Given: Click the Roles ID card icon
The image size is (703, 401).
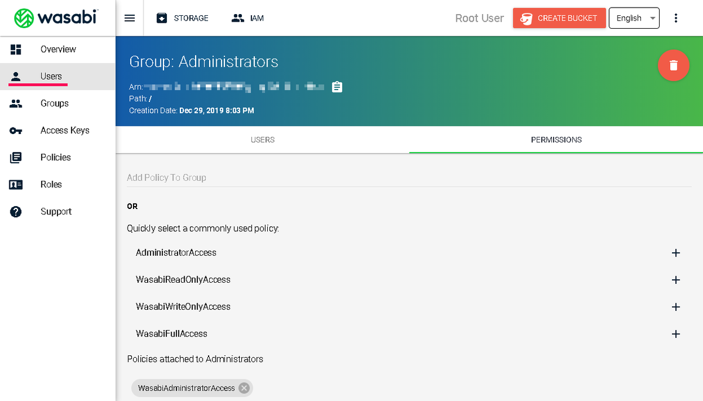Looking at the screenshot, I should coord(16,184).
